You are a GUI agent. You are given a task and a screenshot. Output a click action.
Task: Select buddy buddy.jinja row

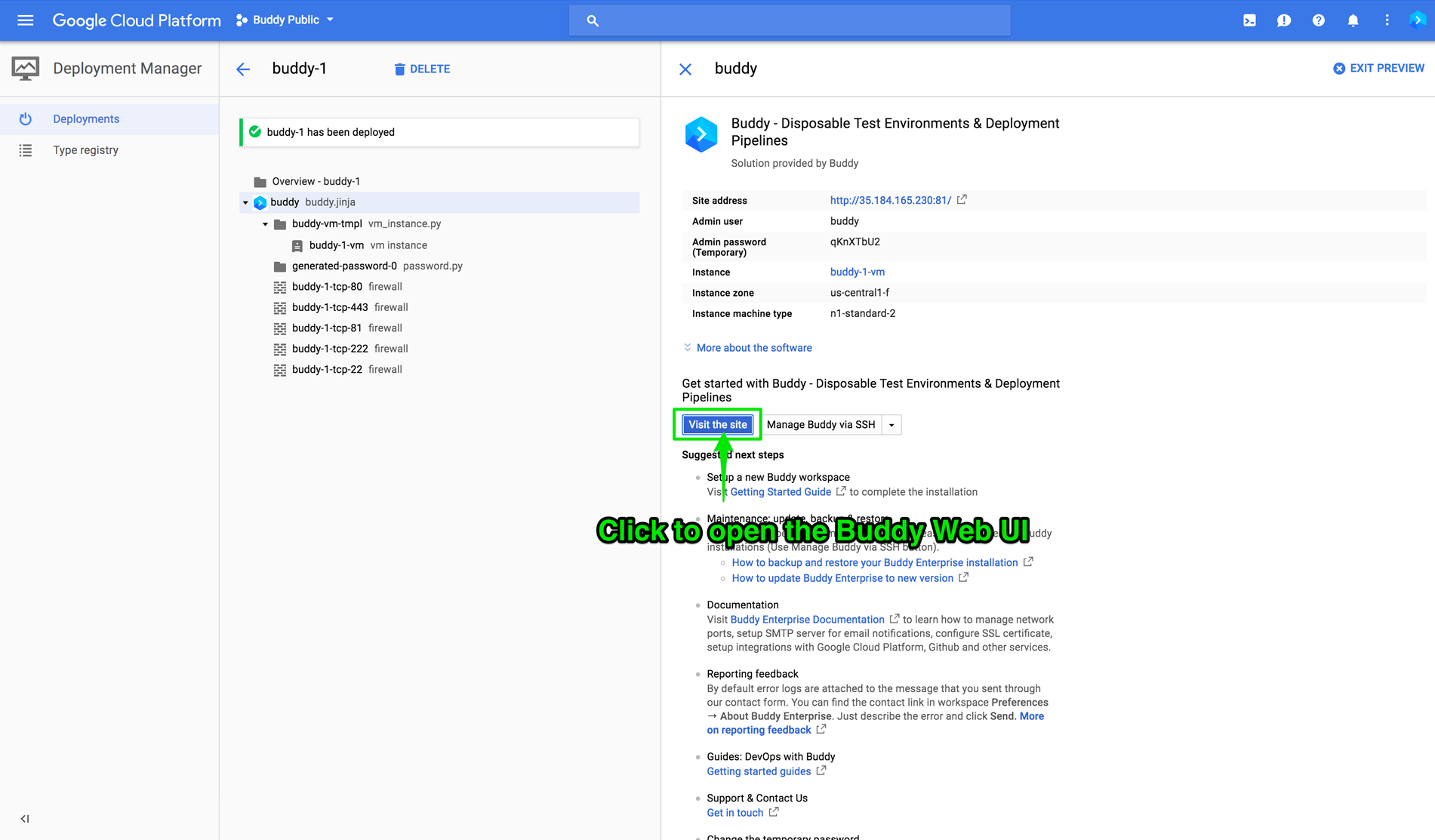point(439,202)
